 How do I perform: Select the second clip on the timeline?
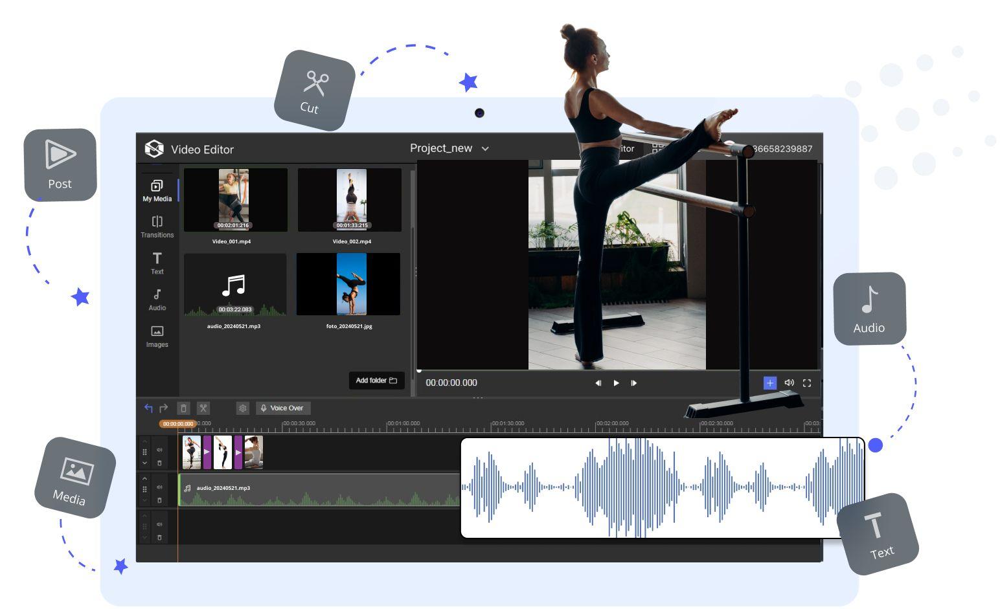(x=222, y=452)
